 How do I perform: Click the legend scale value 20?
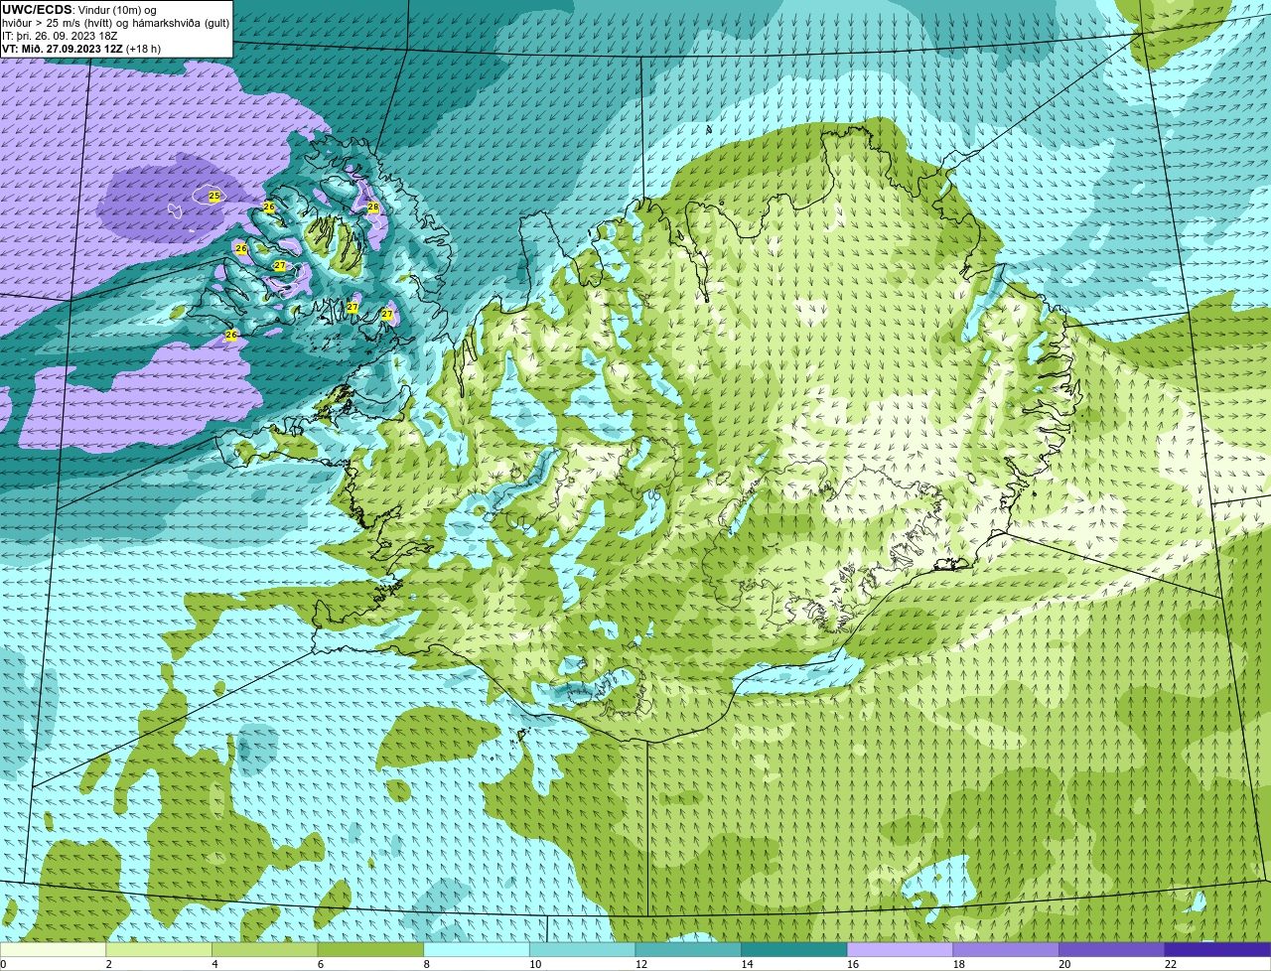(x=1064, y=964)
